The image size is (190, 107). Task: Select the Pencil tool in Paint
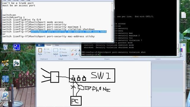[x=72, y=50]
